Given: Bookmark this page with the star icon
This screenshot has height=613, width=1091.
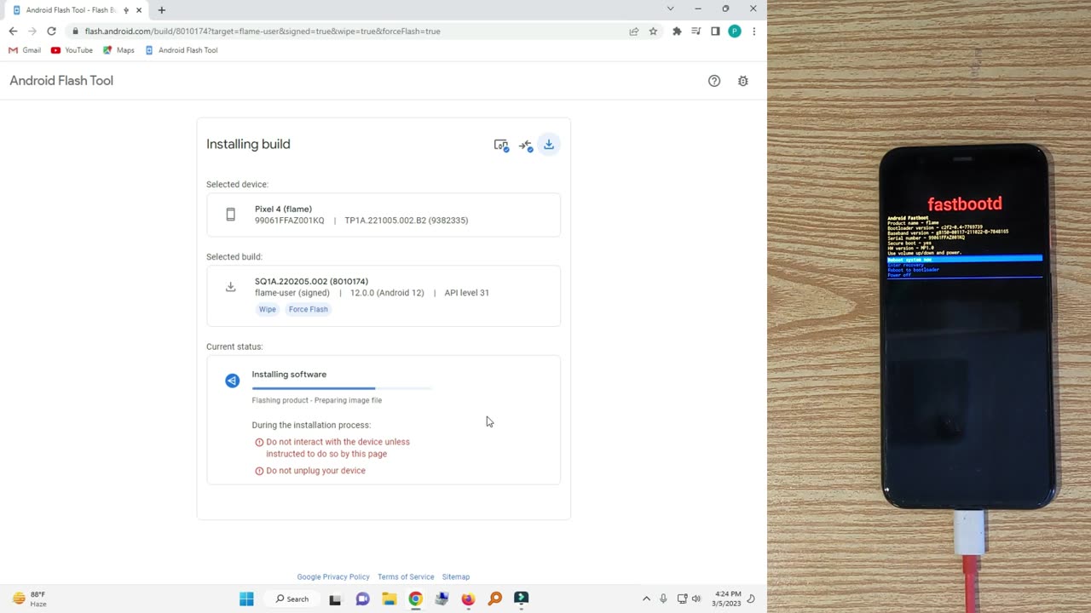Looking at the screenshot, I should click(653, 32).
